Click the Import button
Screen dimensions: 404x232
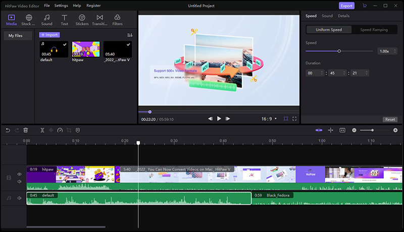coord(49,35)
